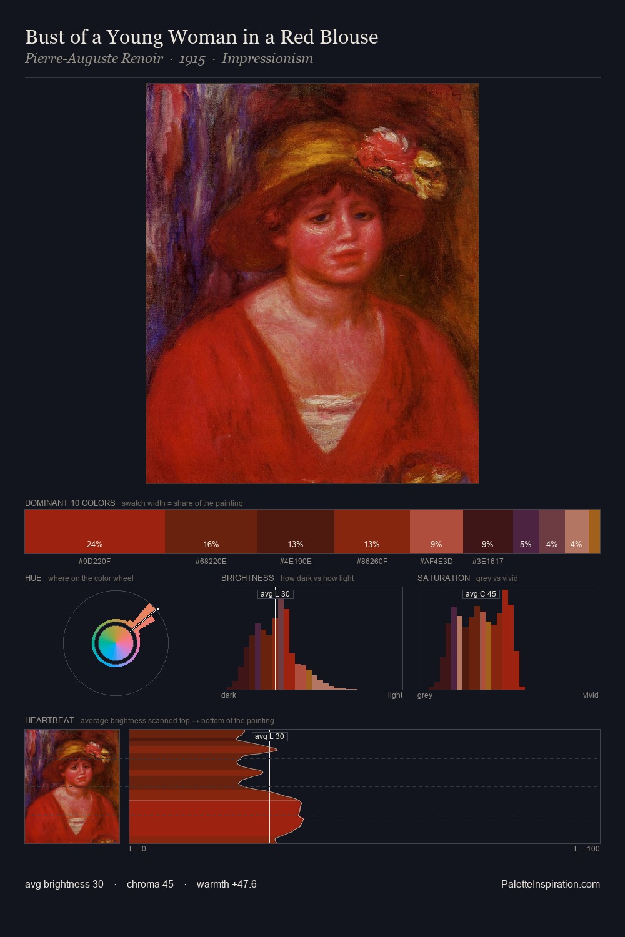Viewport: 625px width, 937px height.
Task: Click the PaletteInspiration.com link
Action: click(x=551, y=884)
